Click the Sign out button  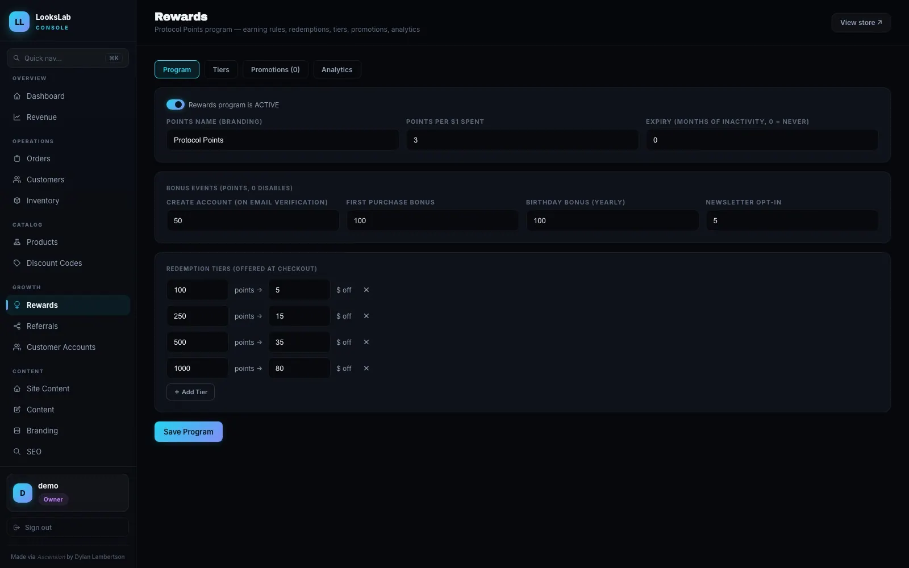point(68,527)
